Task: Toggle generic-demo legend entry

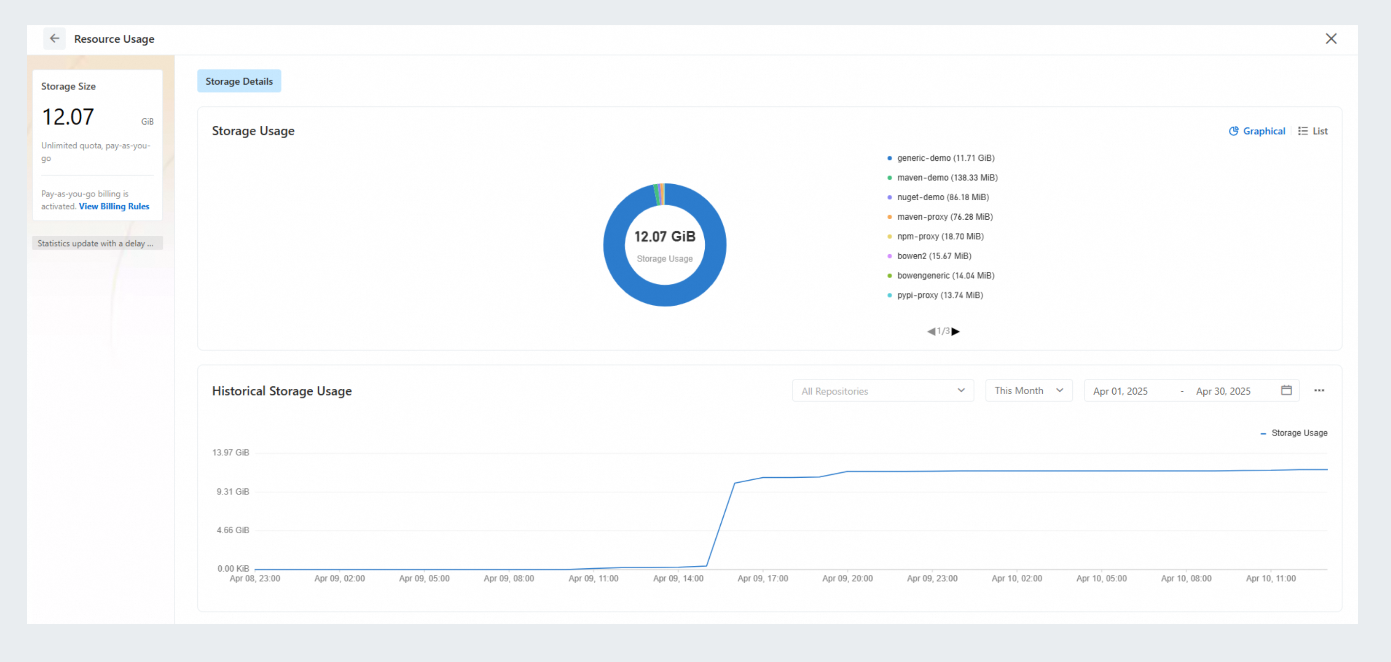Action: pos(945,158)
